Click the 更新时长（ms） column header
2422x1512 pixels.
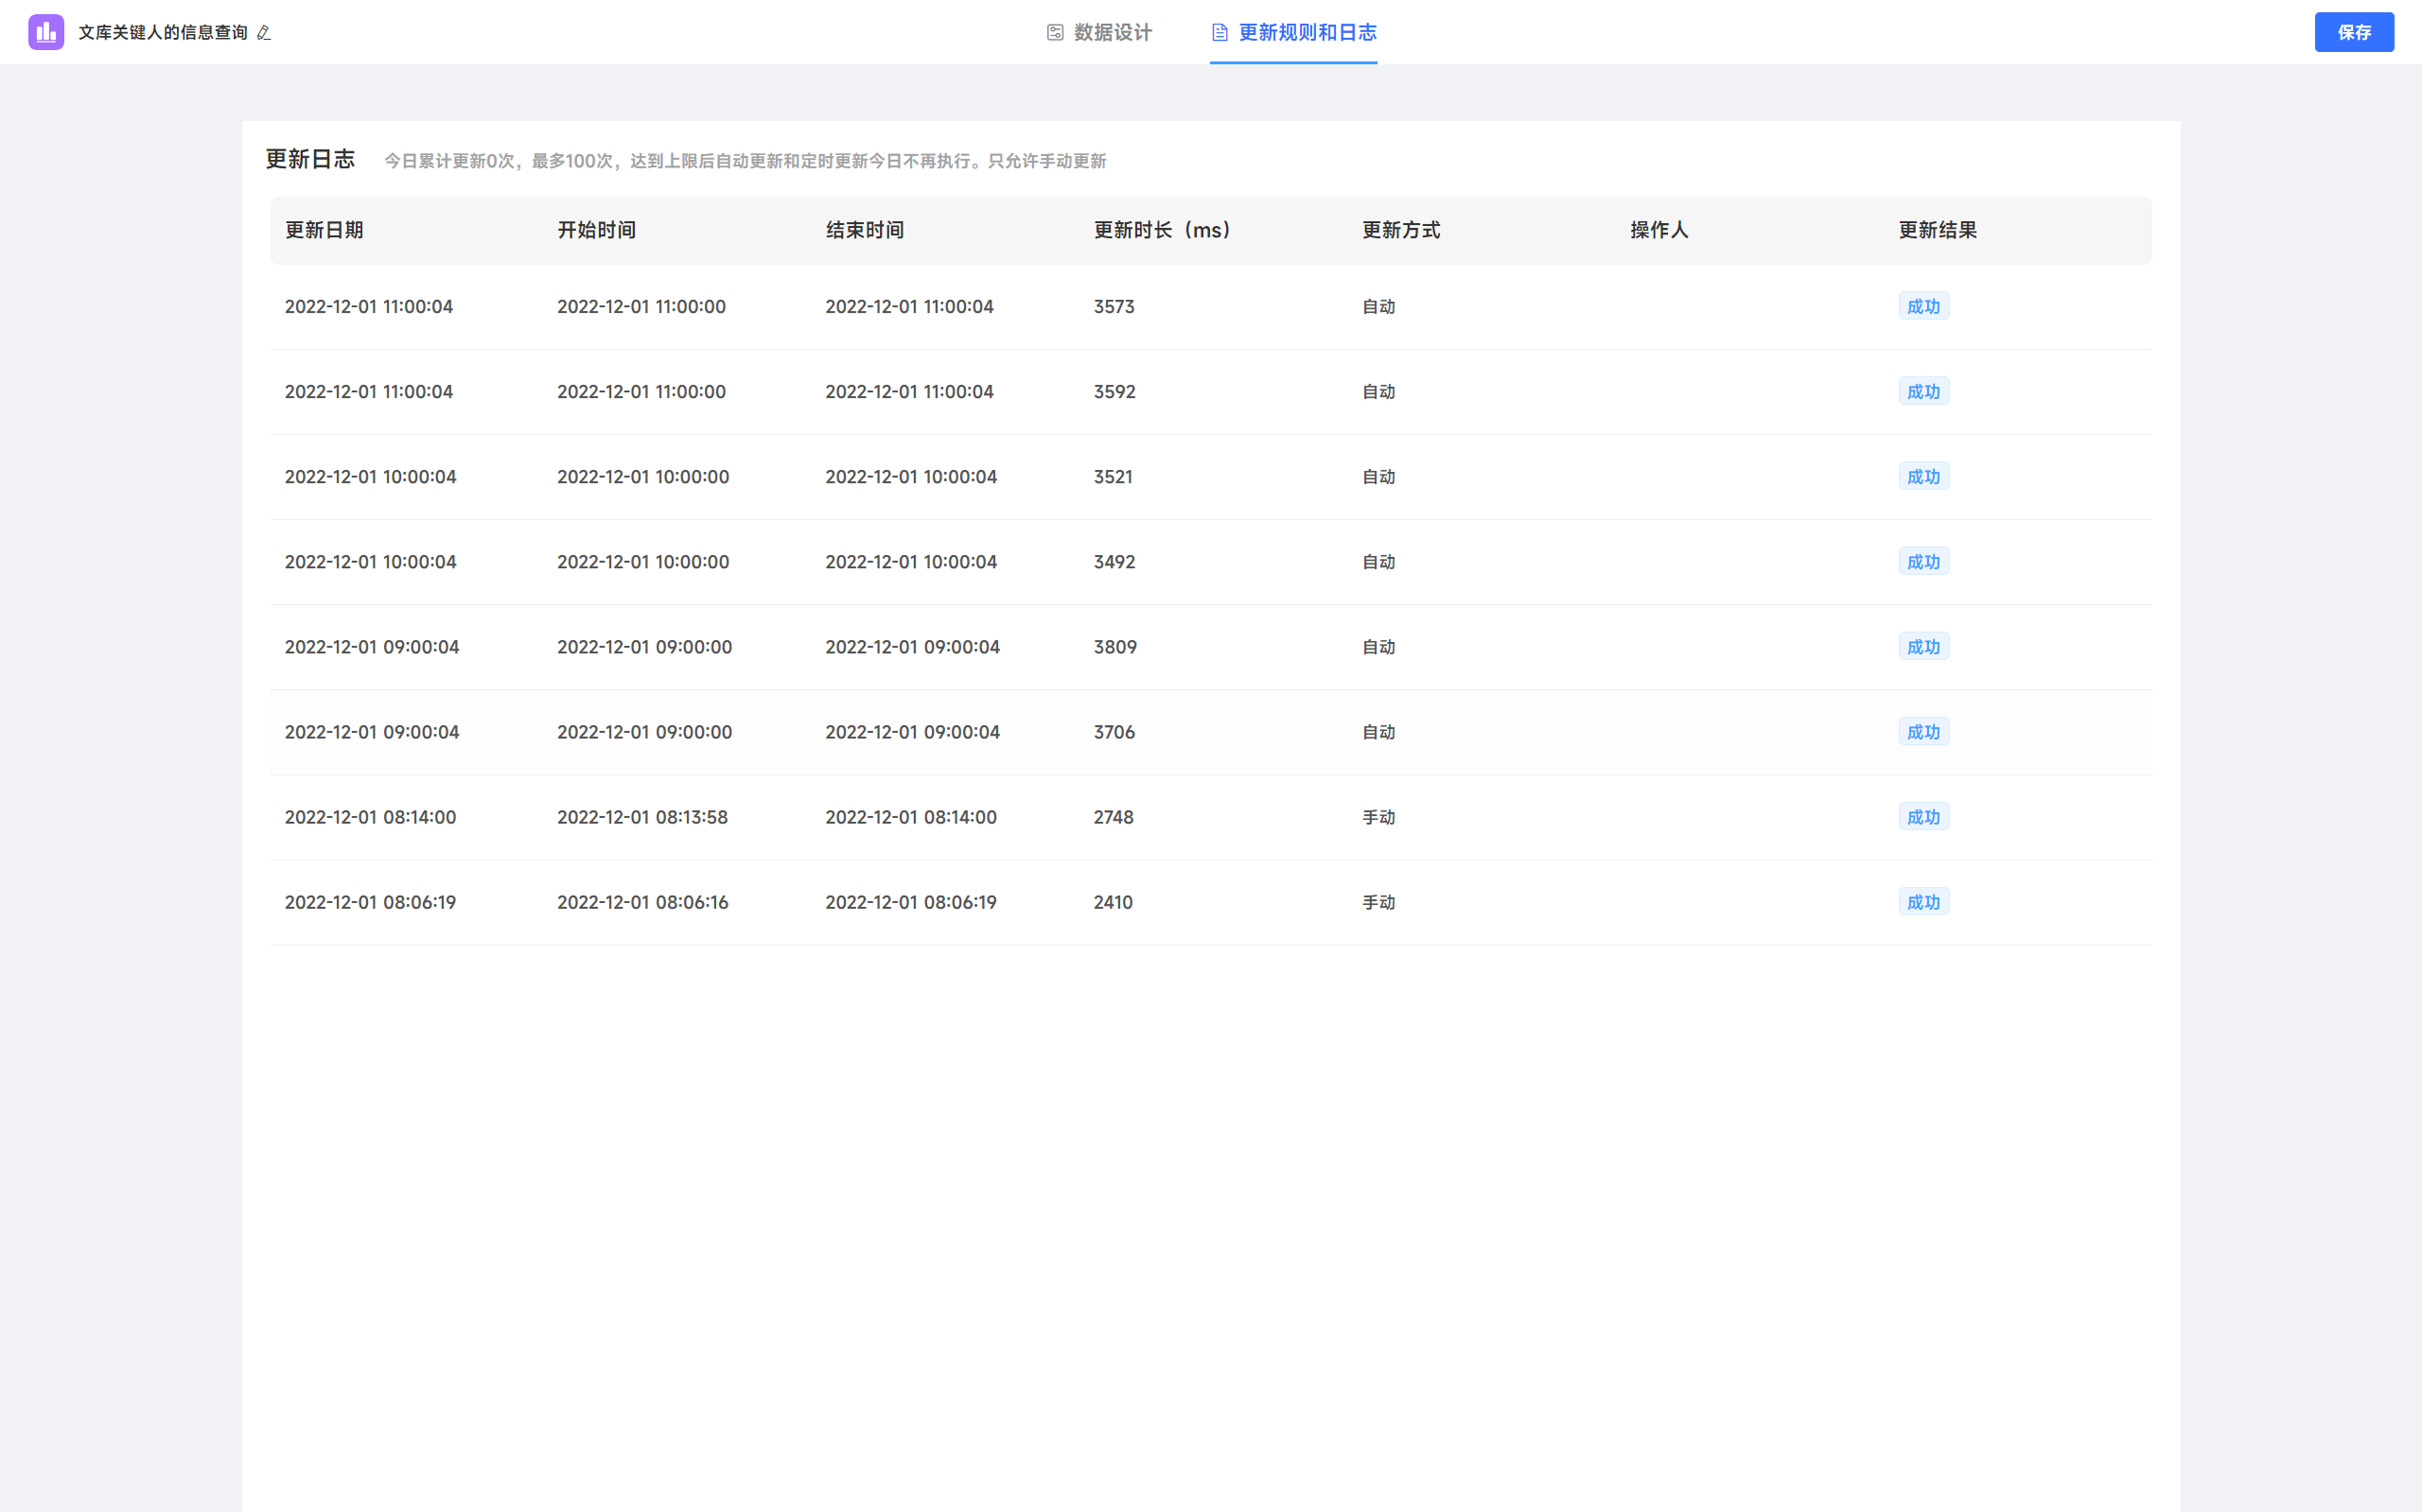[1163, 230]
